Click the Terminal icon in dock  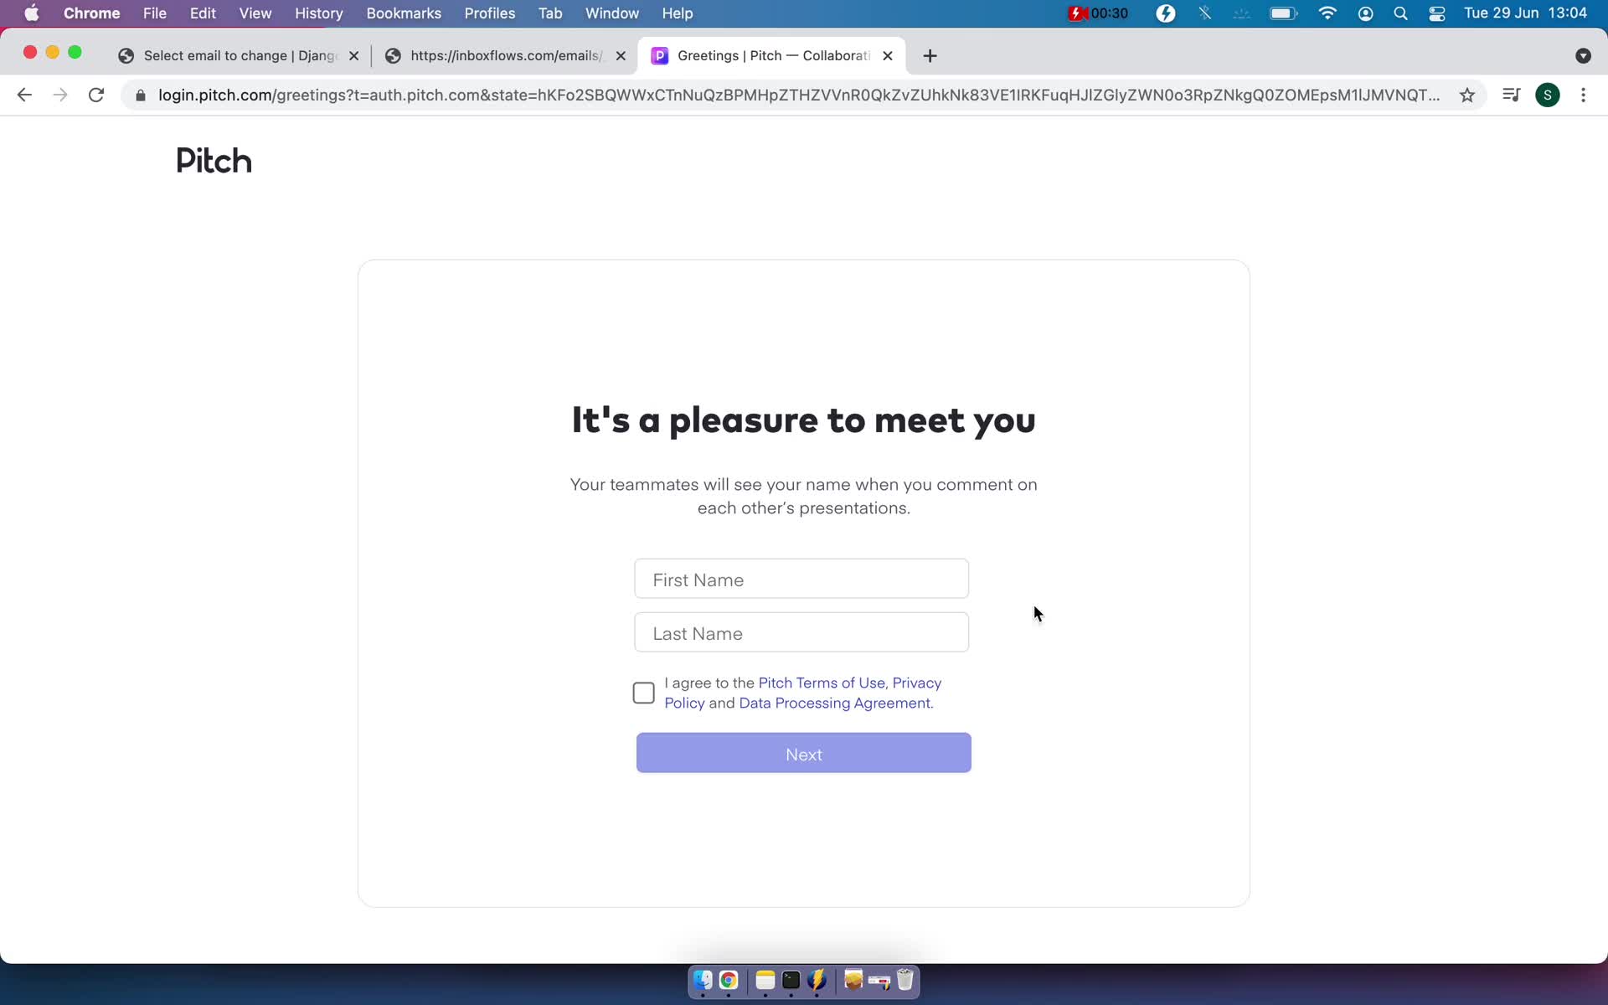click(x=791, y=981)
